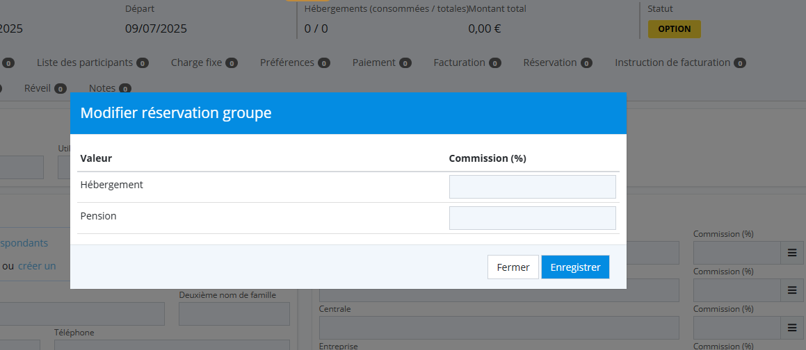The height and width of the screenshot is (350, 806).
Task: Close the dialog with Fermer
Action: (x=513, y=267)
